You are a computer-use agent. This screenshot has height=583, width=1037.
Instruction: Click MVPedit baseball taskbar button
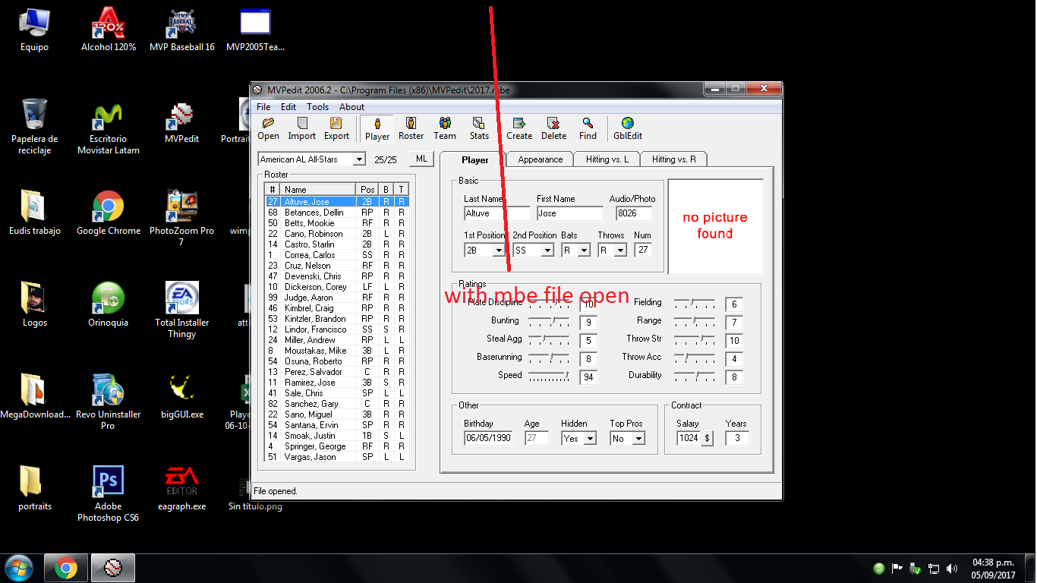click(x=113, y=568)
